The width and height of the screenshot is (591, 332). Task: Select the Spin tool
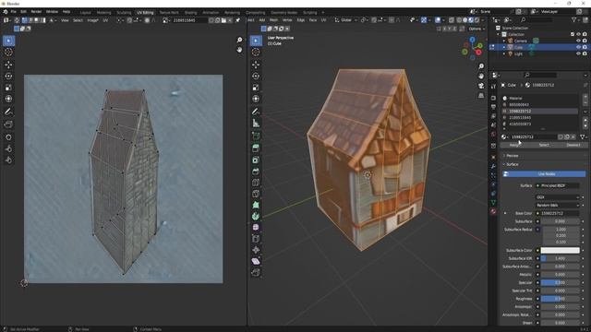(x=256, y=217)
